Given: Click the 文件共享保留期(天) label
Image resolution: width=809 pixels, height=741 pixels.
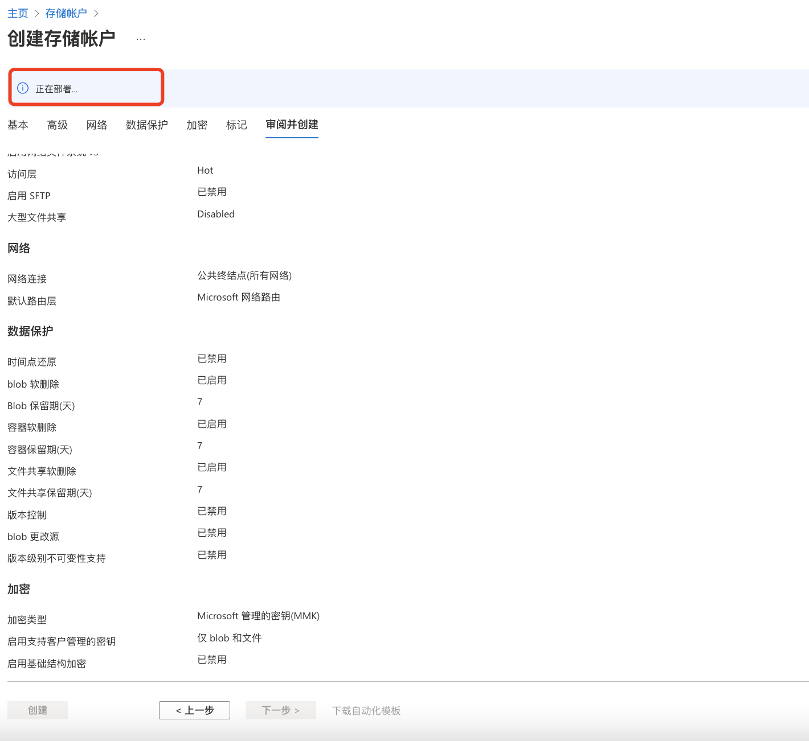Looking at the screenshot, I should pyautogui.click(x=50, y=493).
